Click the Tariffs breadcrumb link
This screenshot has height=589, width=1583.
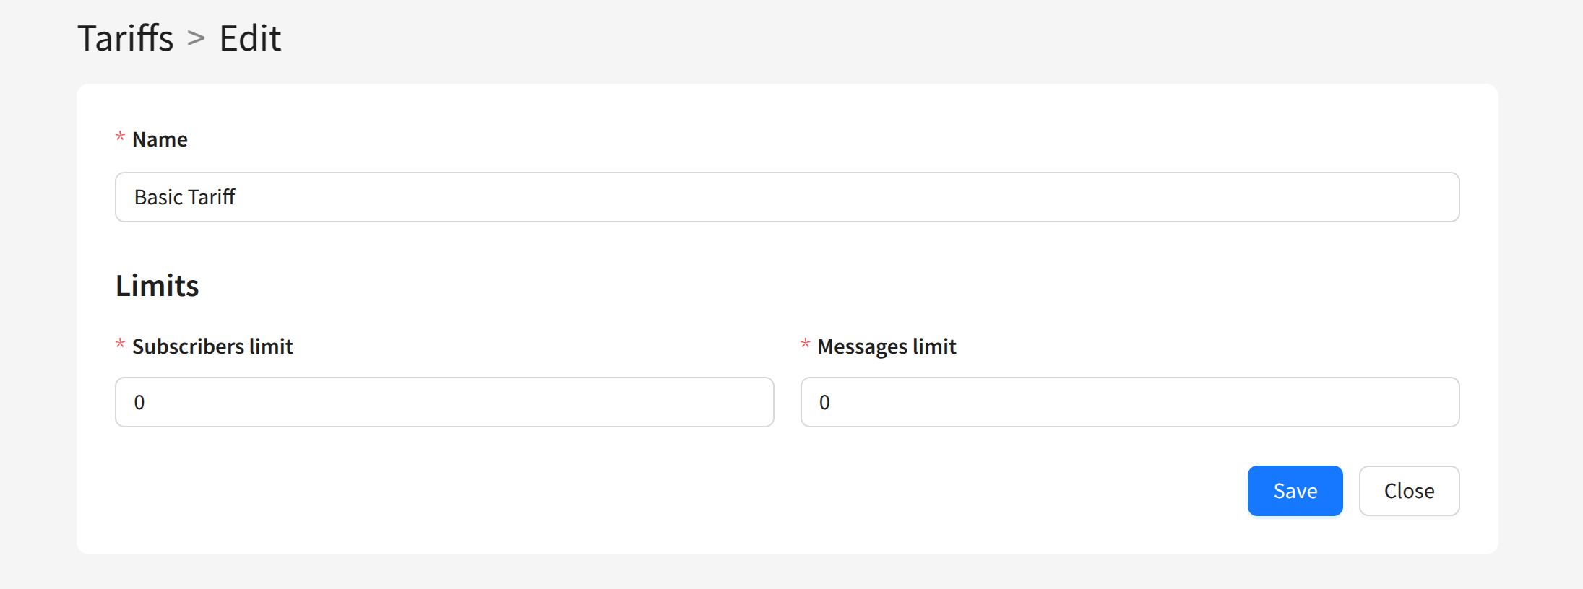click(x=126, y=38)
